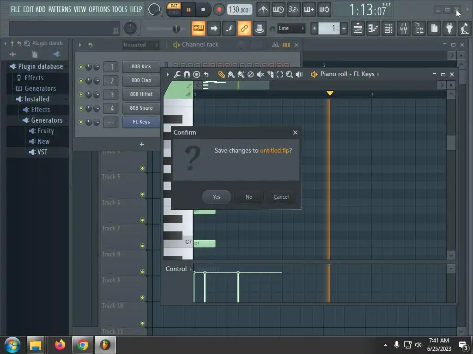Click Yes in the Confirm dialog

pyautogui.click(x=216, y=197)
